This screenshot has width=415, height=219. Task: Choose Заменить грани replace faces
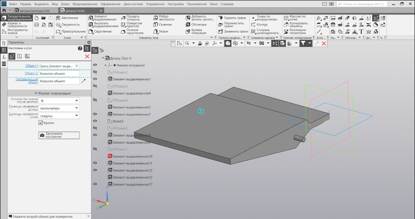tap(233, 31)
